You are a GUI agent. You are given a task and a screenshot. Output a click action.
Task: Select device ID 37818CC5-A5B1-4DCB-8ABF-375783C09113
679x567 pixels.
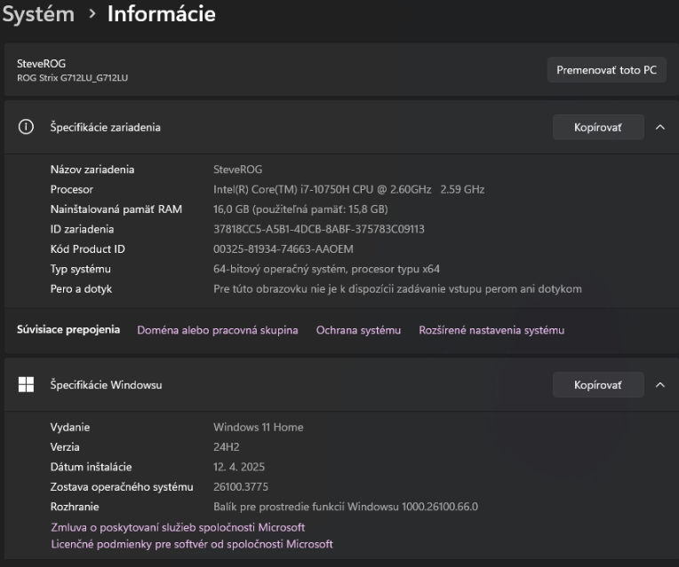coord(319,229)
